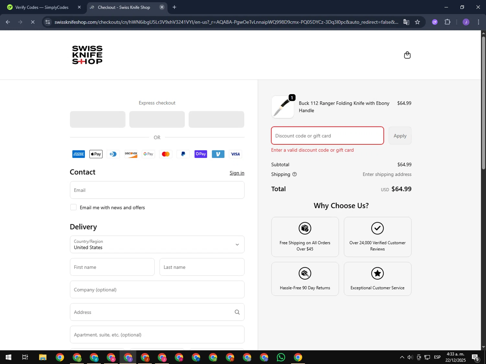486x364 pixels.
Task: Open the browser extensions puzzle icon
Action: [447, 22]
